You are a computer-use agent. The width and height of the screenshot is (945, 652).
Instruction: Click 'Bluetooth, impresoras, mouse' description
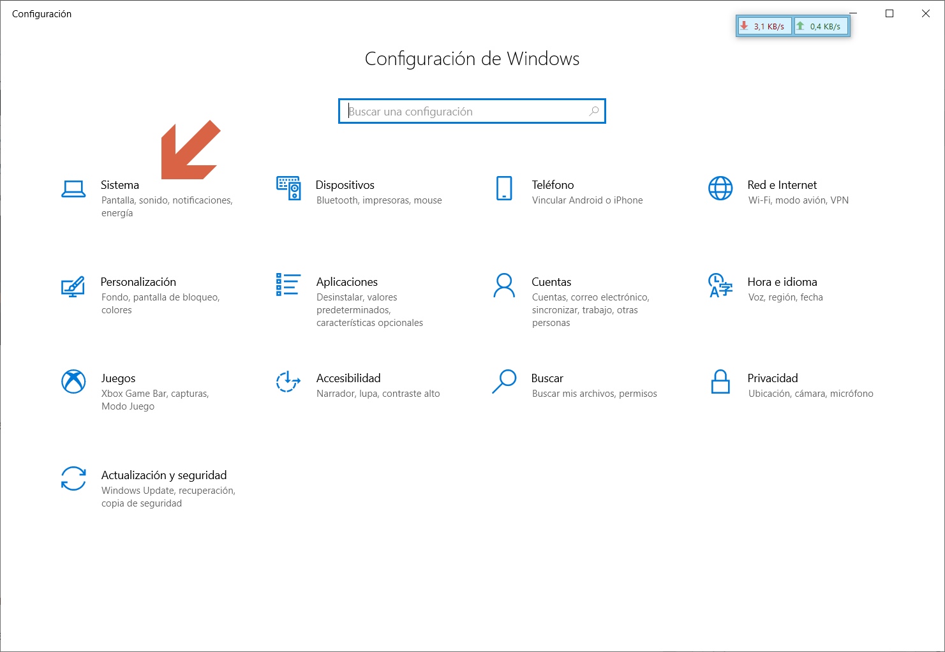(379, 200)
